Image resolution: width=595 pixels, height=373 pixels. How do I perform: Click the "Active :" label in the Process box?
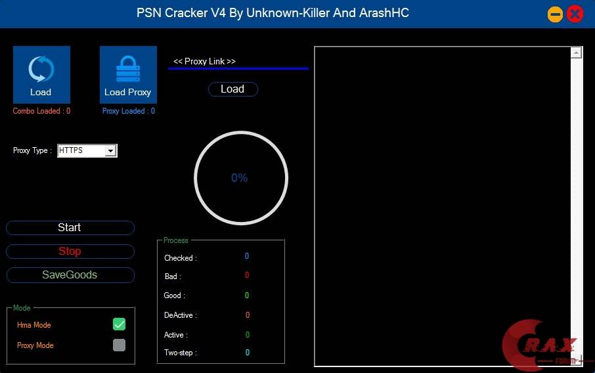pyautogui.click(x=176, y=335)
